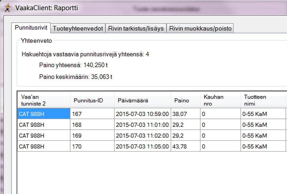The width and height of the screenshot is (287, 194).
Task: Click the Paino keskimäärin 35,063 t text
Action: 76,77
